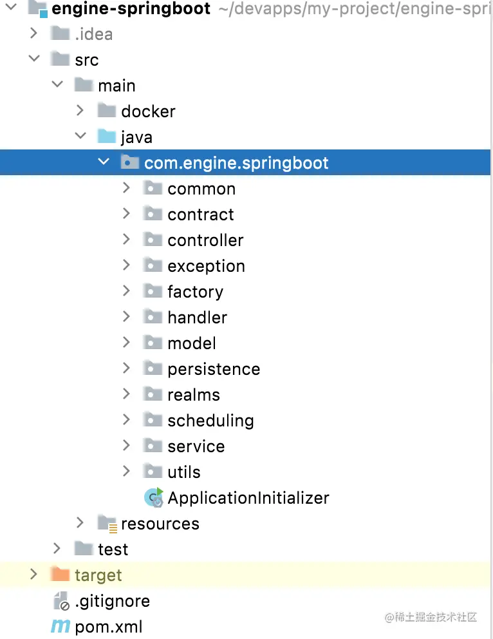
Task: Open the pom.xml file
Action: pyautogui.click(x=109, y=627)
